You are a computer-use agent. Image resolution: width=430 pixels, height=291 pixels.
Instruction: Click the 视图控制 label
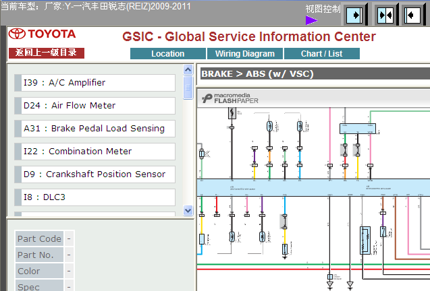tap(323, 9)
